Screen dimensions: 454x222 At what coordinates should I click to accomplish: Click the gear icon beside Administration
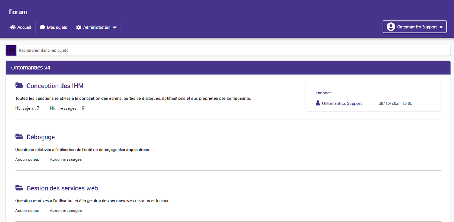point(79,28)
